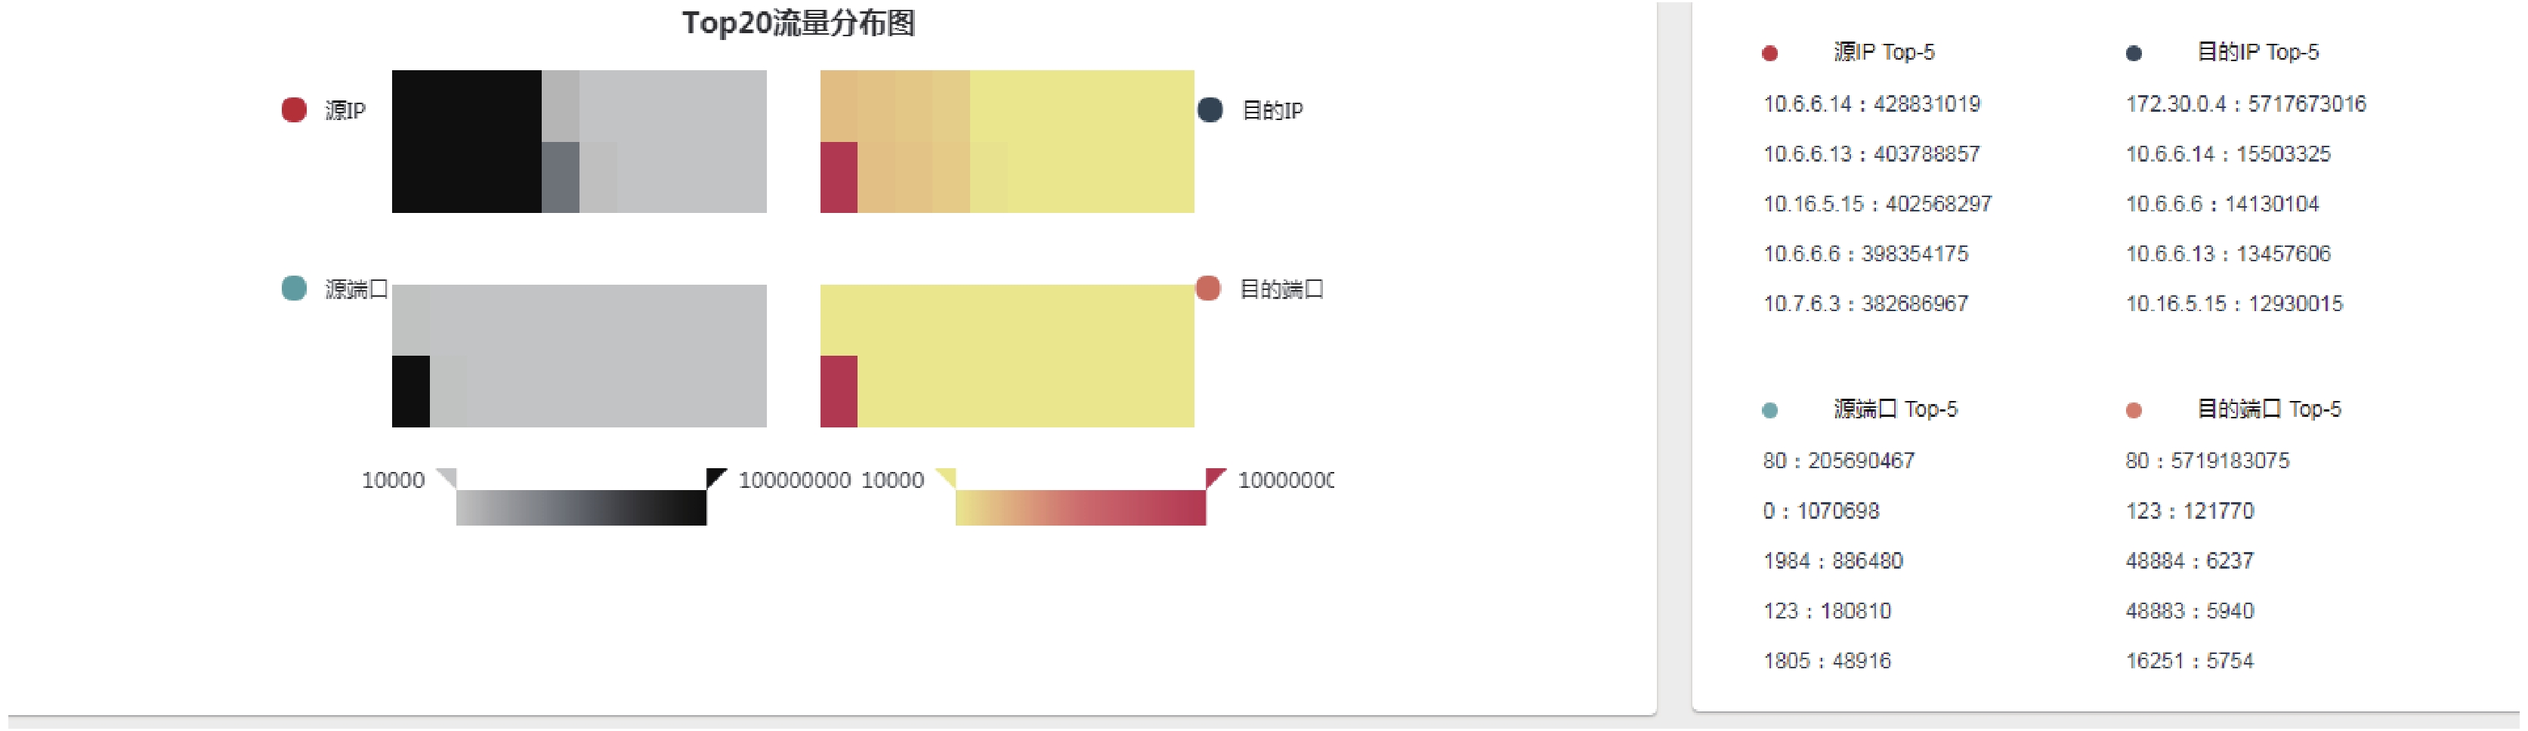This screenshot has height=731, width=2528.
Task: Click the red dot beside 源IP Top-5
Action: click(1769, 53)
